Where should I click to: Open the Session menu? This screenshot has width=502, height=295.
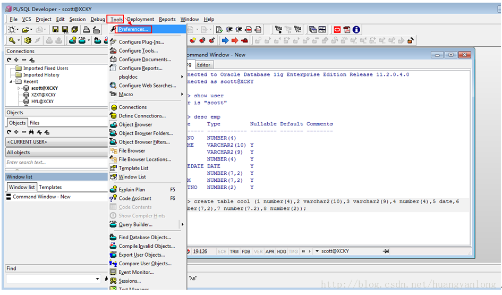(78, 19)
